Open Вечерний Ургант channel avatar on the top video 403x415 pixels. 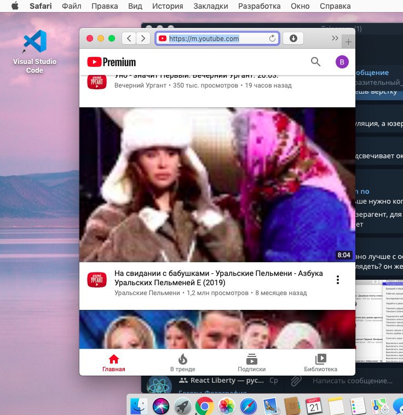click(97, 82)
